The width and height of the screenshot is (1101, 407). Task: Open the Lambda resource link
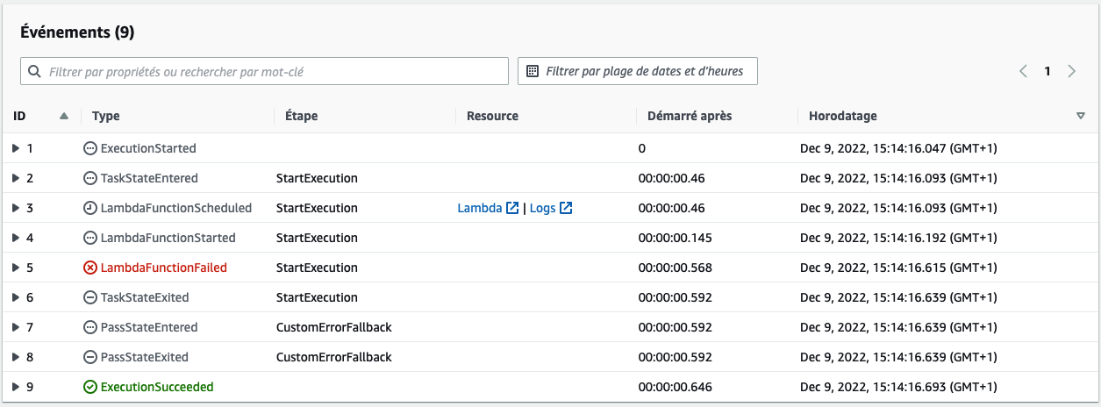(x=480, y=208)
